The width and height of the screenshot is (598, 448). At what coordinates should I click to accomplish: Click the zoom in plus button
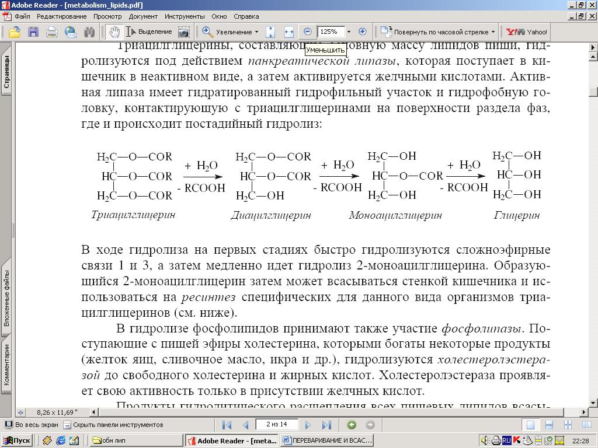[x=362, y=32]
